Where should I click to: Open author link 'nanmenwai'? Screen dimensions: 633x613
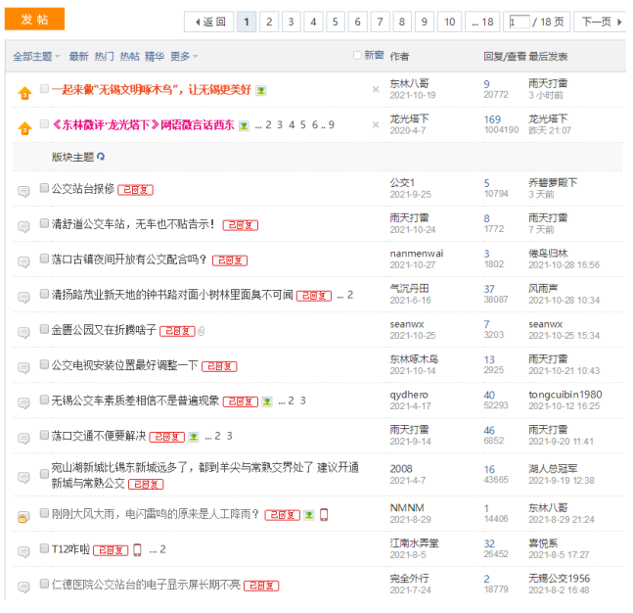[x=416, y=254]
